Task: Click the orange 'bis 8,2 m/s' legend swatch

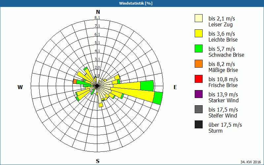Action: pos(199,64)
